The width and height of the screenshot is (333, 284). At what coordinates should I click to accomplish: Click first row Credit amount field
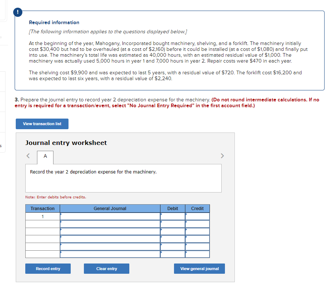pos(197,216)
